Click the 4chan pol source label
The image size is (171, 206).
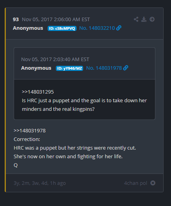click(x=135, y=183)
